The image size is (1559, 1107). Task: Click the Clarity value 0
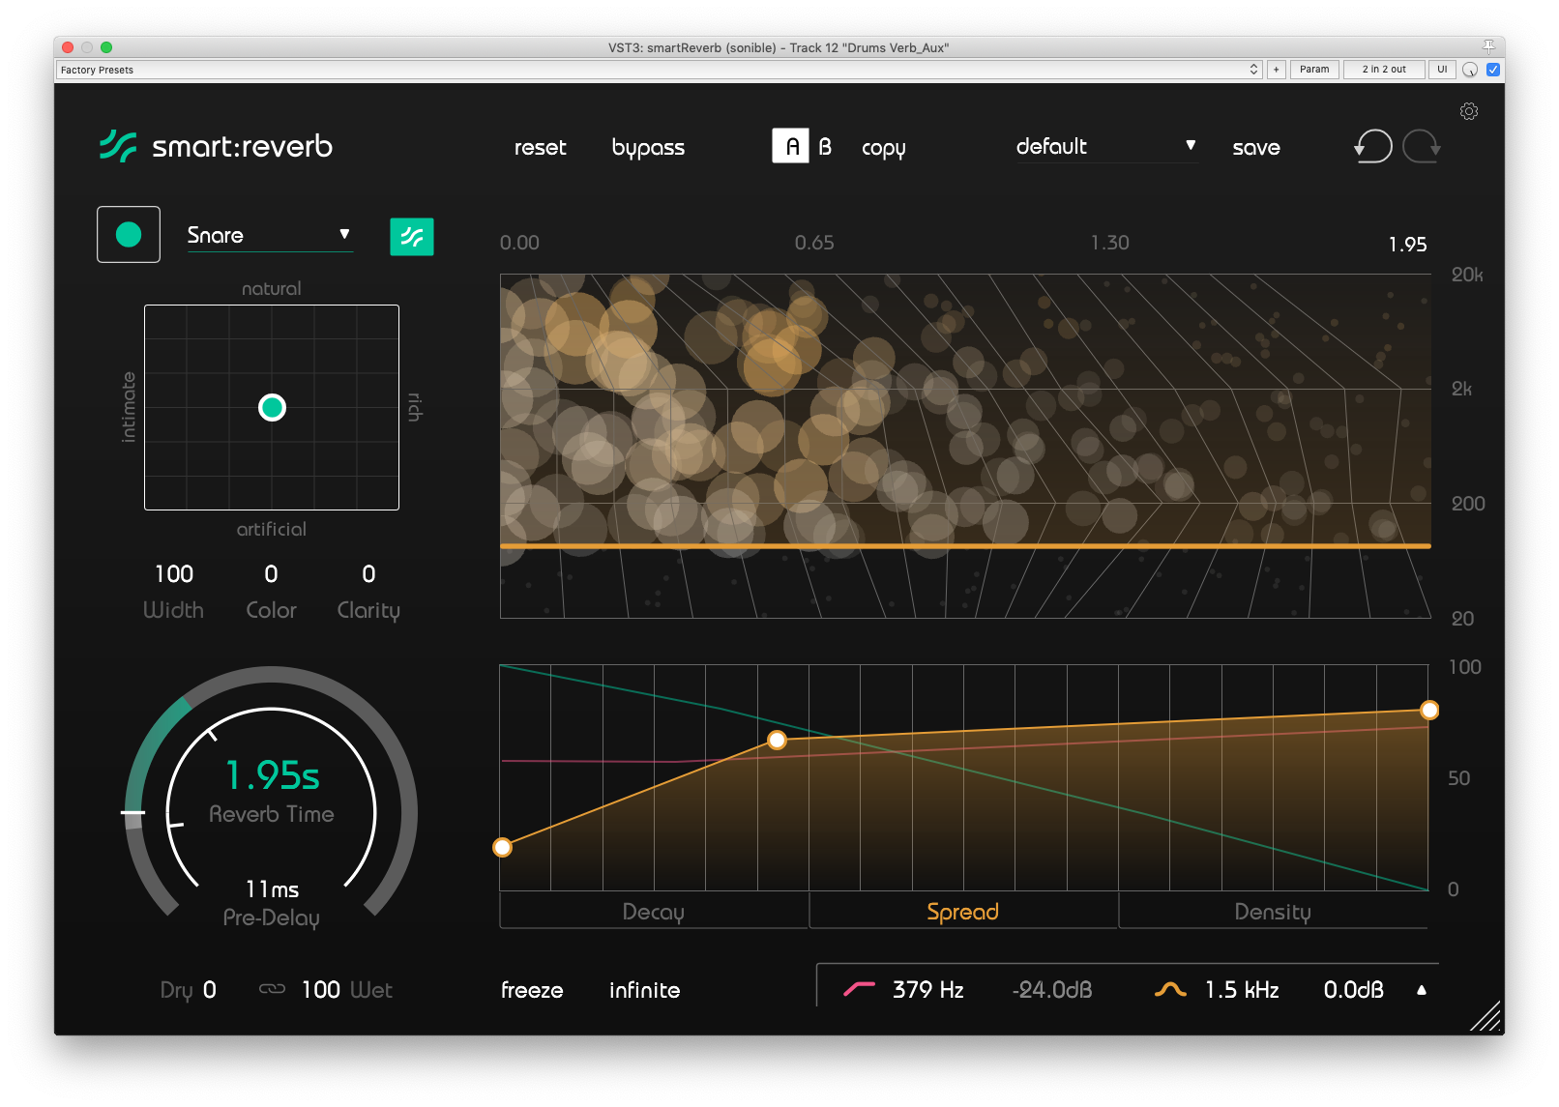tap(368, 574)
